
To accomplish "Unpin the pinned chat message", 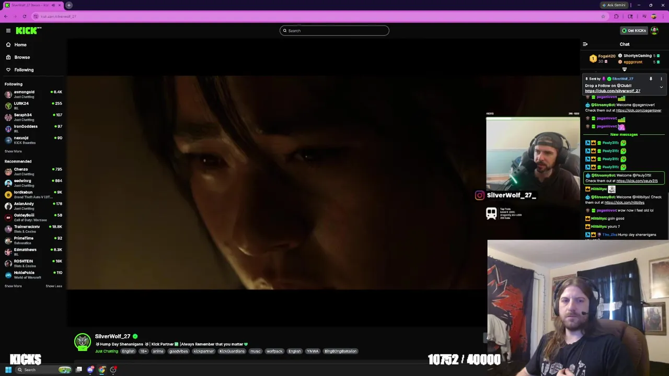I will coord(651,79).
